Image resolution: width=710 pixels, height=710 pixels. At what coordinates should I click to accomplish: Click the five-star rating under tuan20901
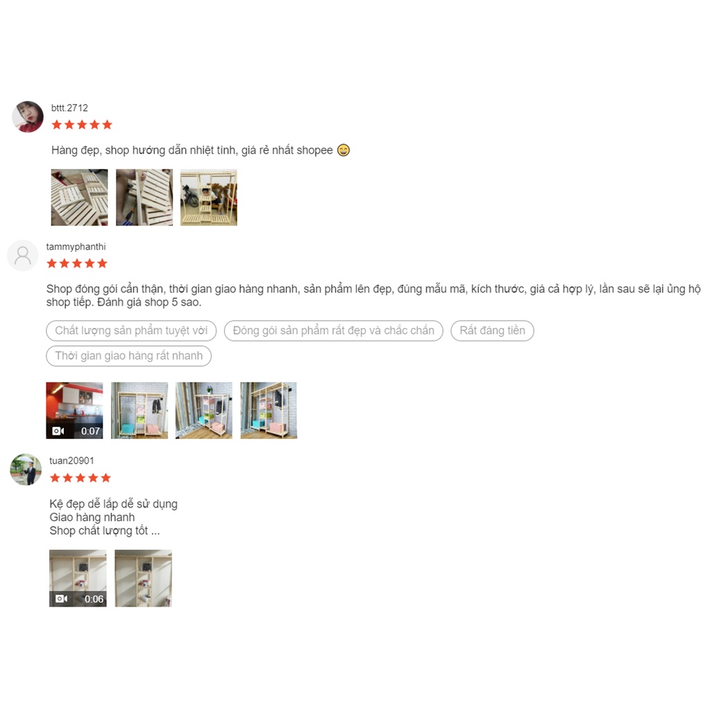pyautogui.click(x=80, y=478)
